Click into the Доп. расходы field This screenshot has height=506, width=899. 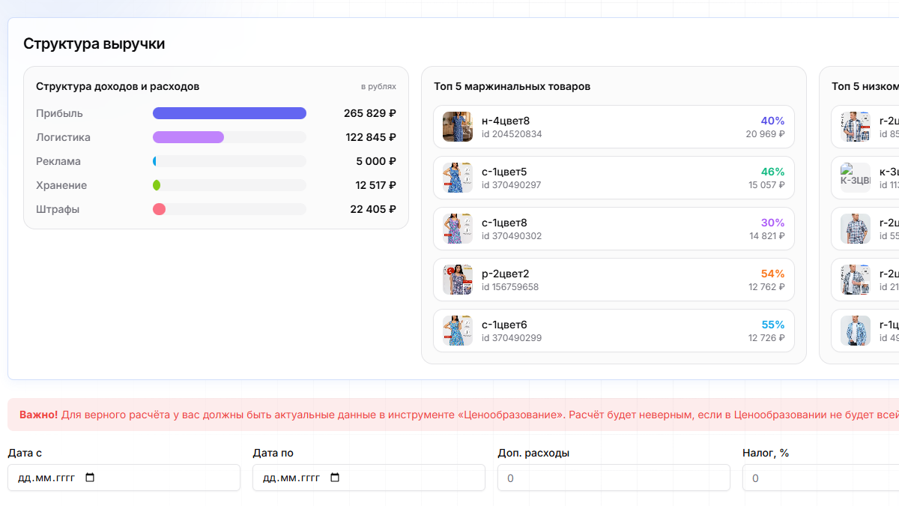(614, 478)
